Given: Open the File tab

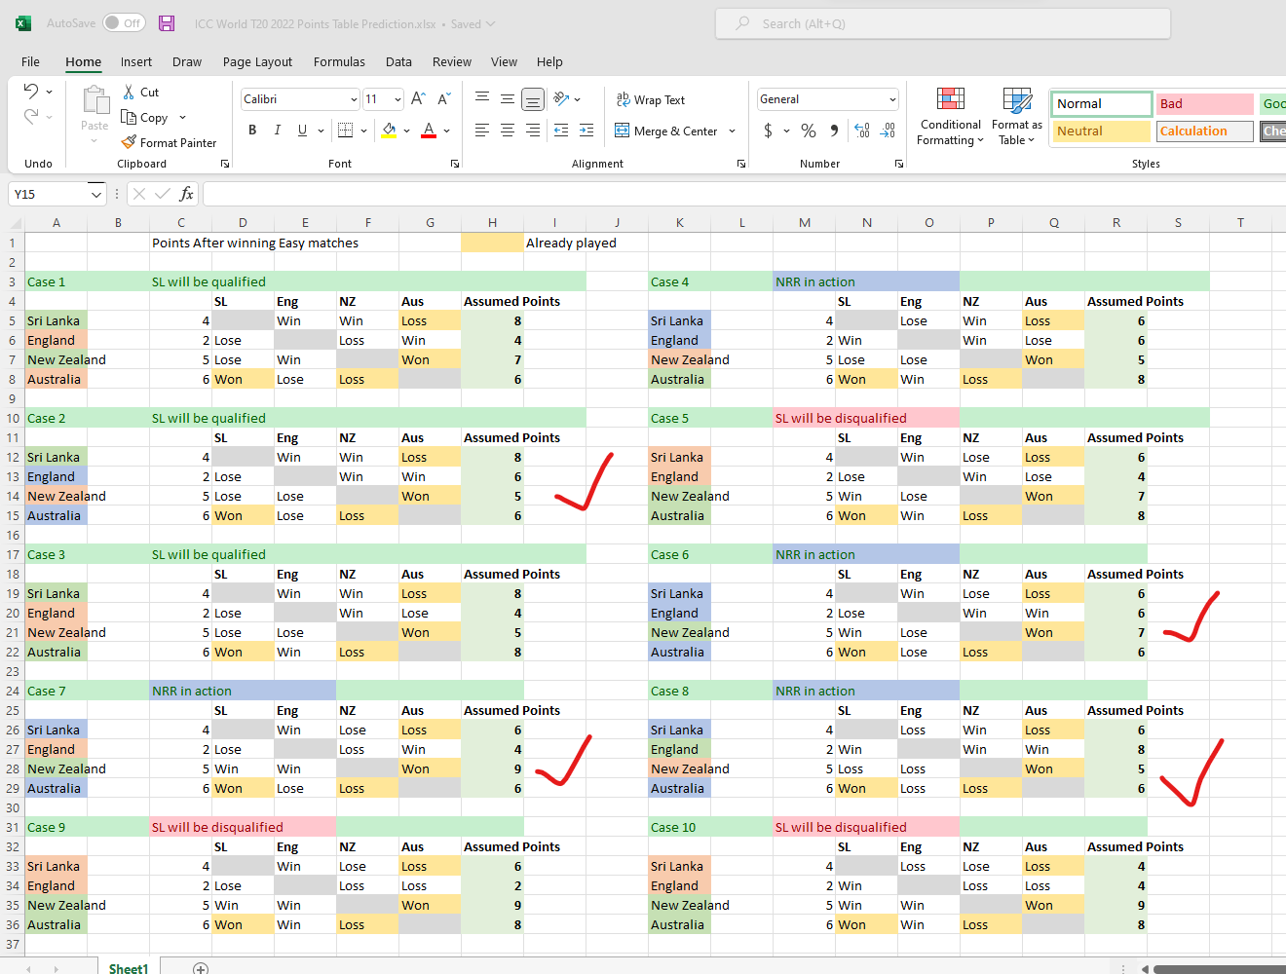Looking at the screenshot, I should click(x=30, y=61).
